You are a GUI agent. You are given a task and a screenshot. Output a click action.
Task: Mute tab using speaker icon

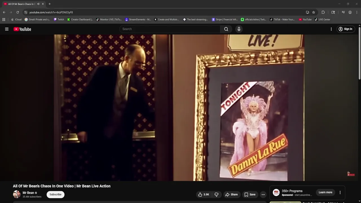click(38, 4)
